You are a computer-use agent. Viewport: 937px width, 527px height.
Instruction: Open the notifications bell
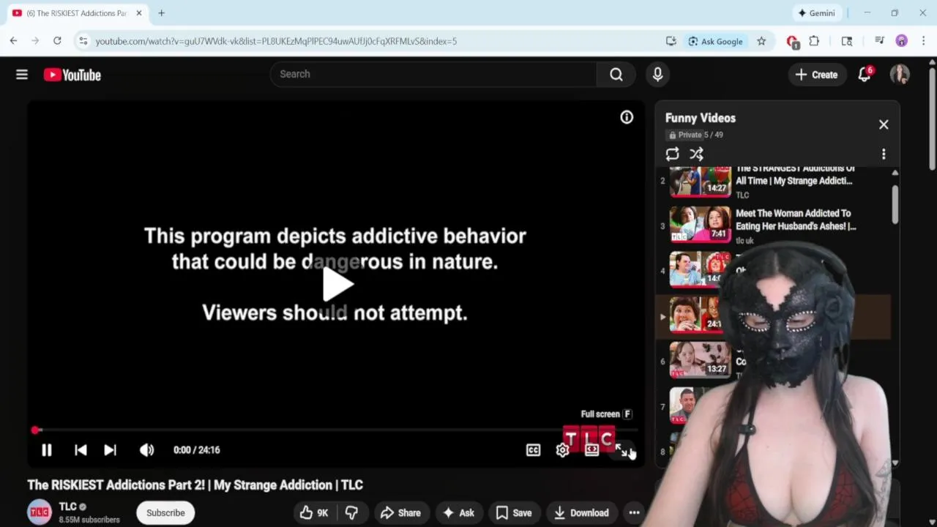(x=865, y=75)
